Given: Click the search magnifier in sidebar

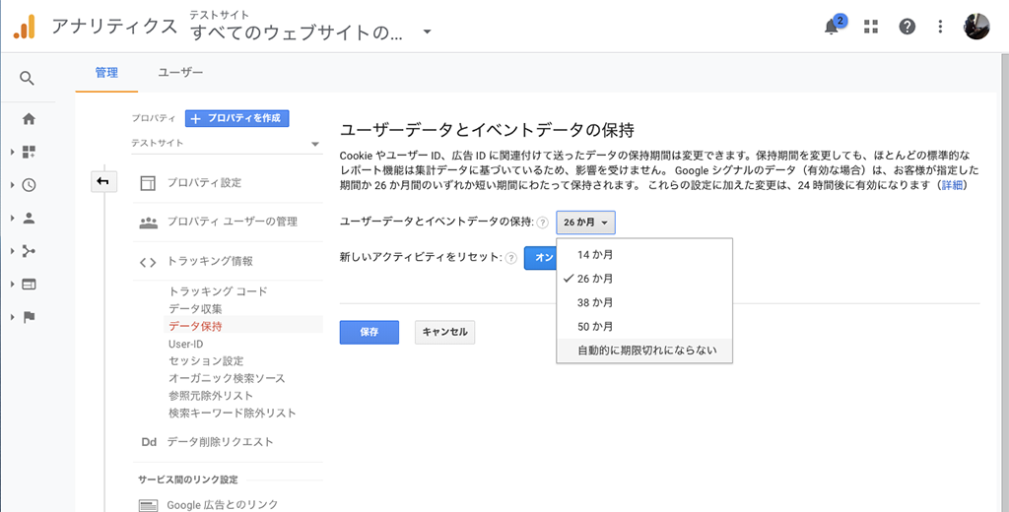Looking at the screenshot, I should pyautogui.click(x=27, y=78).
